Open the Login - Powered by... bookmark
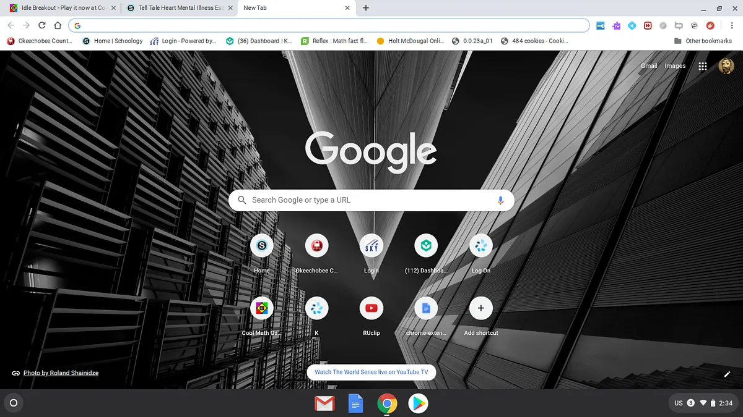The image size is (743, 417). pos(183,41)
